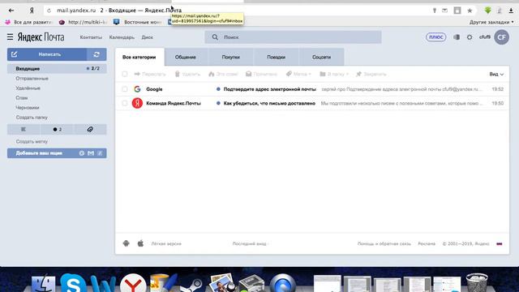Click the Google sender logo
519x292 pixels.
tap(137, 89)
